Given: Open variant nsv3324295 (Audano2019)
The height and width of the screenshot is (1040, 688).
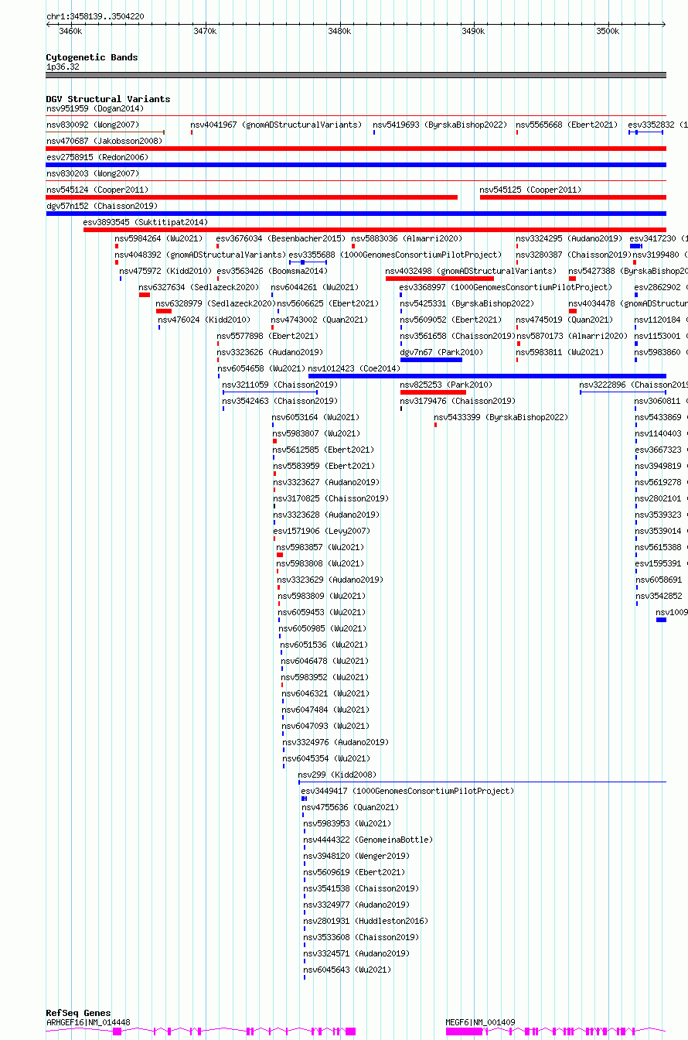Looking at the screenshot, I should pos(569,238).
